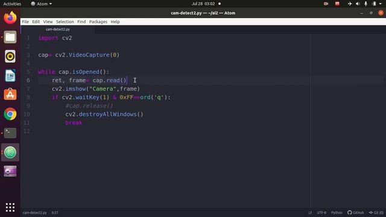This screenshot has height=217, width=386.
Task: Click line number 1 in gutter
Action: tap(28, 38)
